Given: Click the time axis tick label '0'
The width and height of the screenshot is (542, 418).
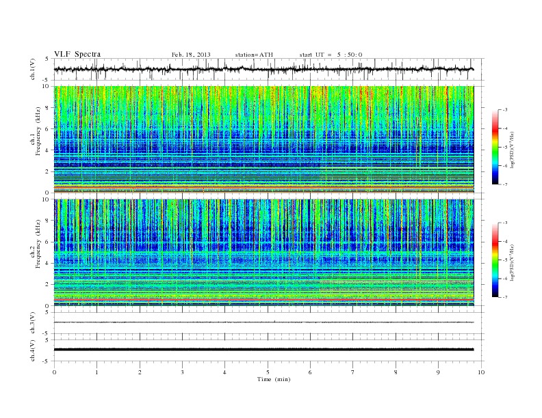Looking at the screenshot, I should (x=54, y=372).
